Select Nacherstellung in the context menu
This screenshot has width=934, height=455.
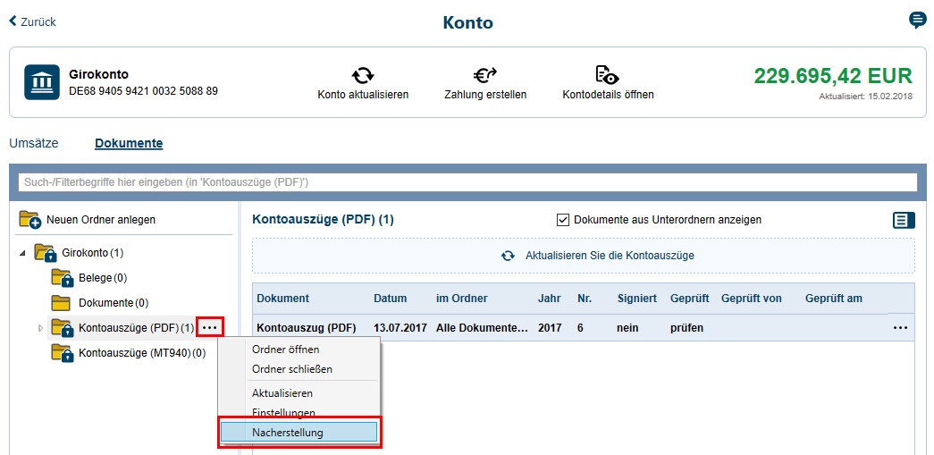coord(299,433)
